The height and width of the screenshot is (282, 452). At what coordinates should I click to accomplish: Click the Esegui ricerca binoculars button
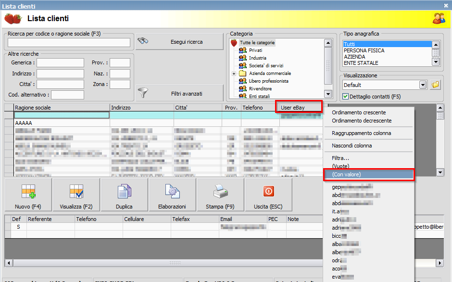pyautogui.click(x=179, y=42)
